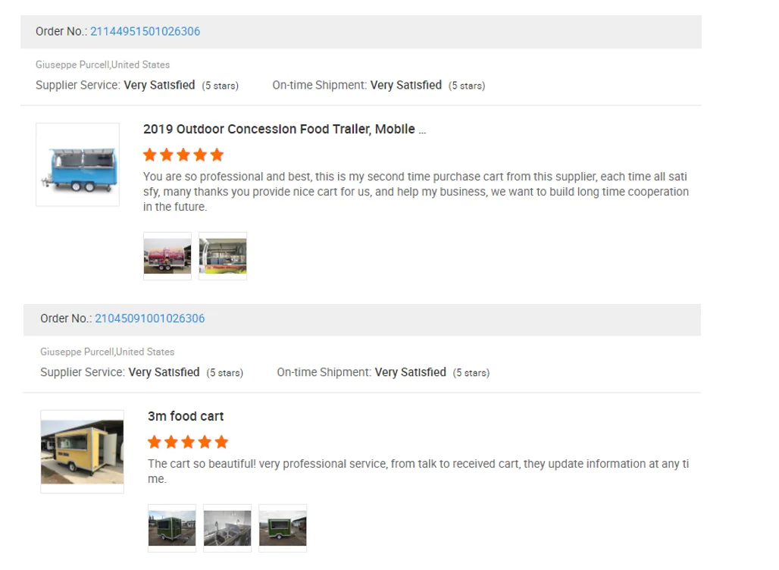The image size is (779, 570).
Task: Click fourth star of 3m cart rating
Action: pyautogui.click(x=205, y=442)
